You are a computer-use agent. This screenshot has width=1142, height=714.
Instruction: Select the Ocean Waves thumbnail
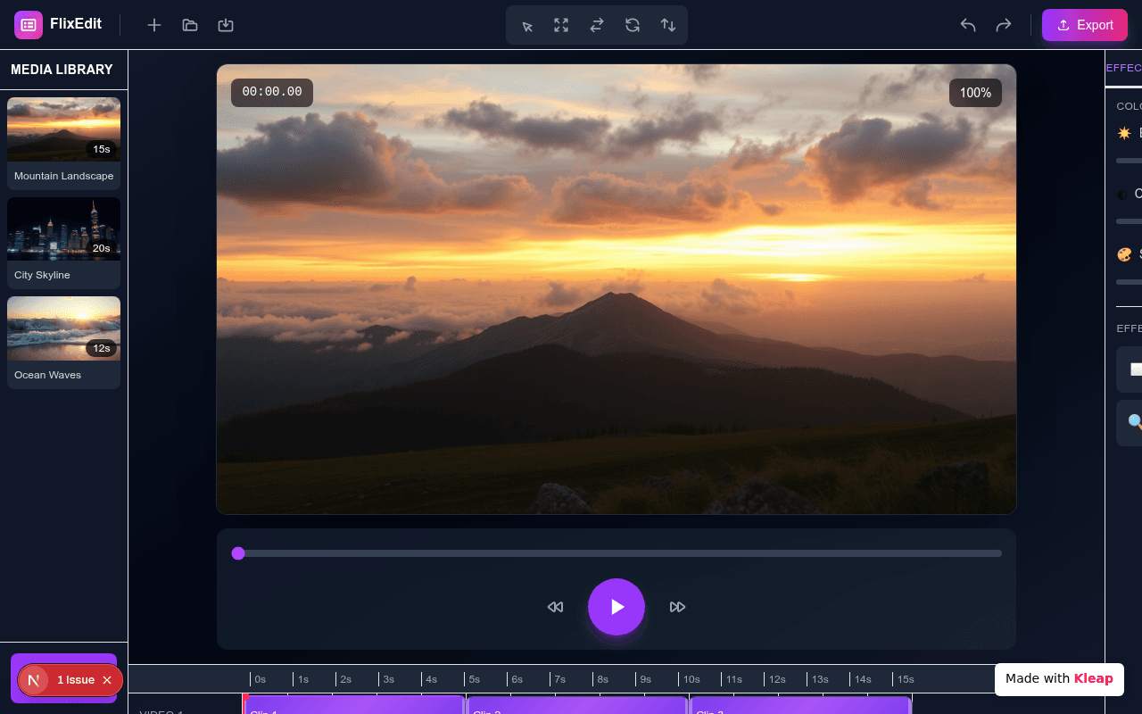tap(63, 329)
